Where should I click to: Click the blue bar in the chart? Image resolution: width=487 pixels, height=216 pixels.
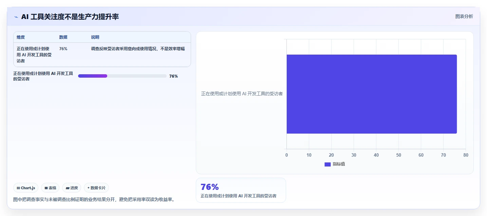point(372,94)
